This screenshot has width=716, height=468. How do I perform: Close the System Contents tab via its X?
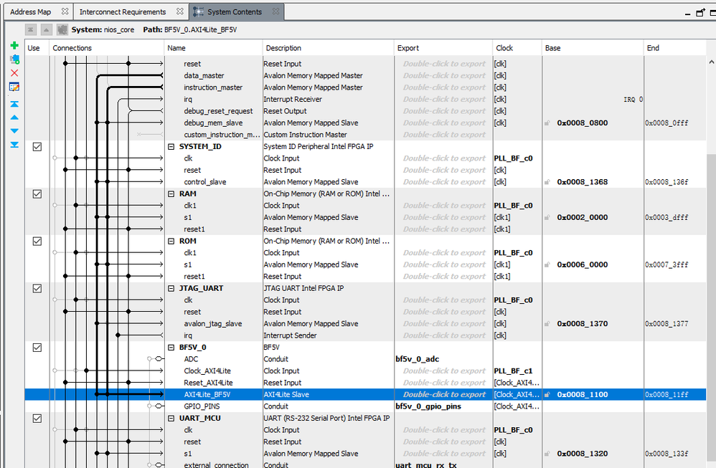tap(275, 11)
